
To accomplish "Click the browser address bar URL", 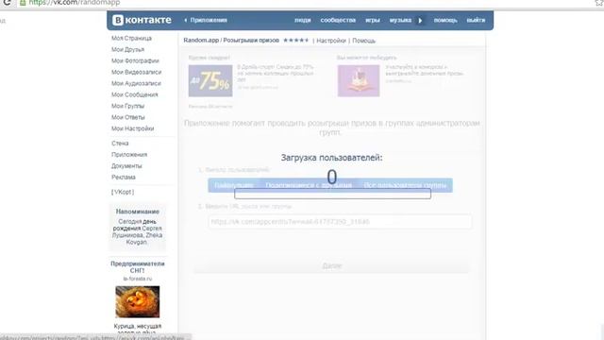I will (x=75, y=3).
